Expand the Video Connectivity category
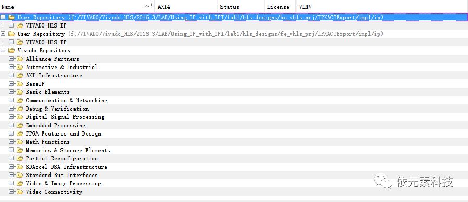This screenshot has width=468, height=202. coord(11,192)
